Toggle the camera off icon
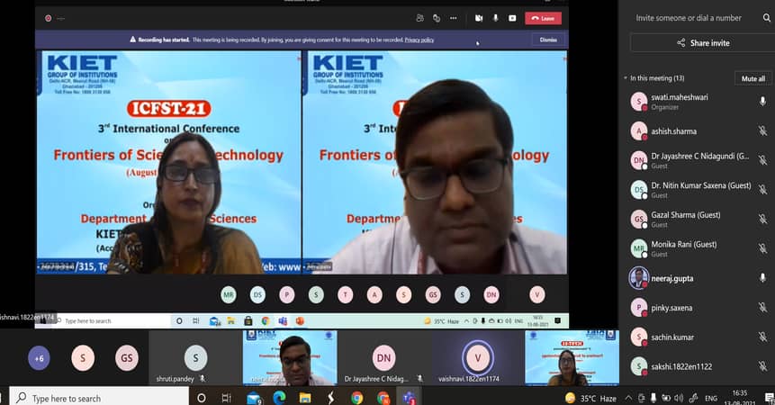 [479, 18]
